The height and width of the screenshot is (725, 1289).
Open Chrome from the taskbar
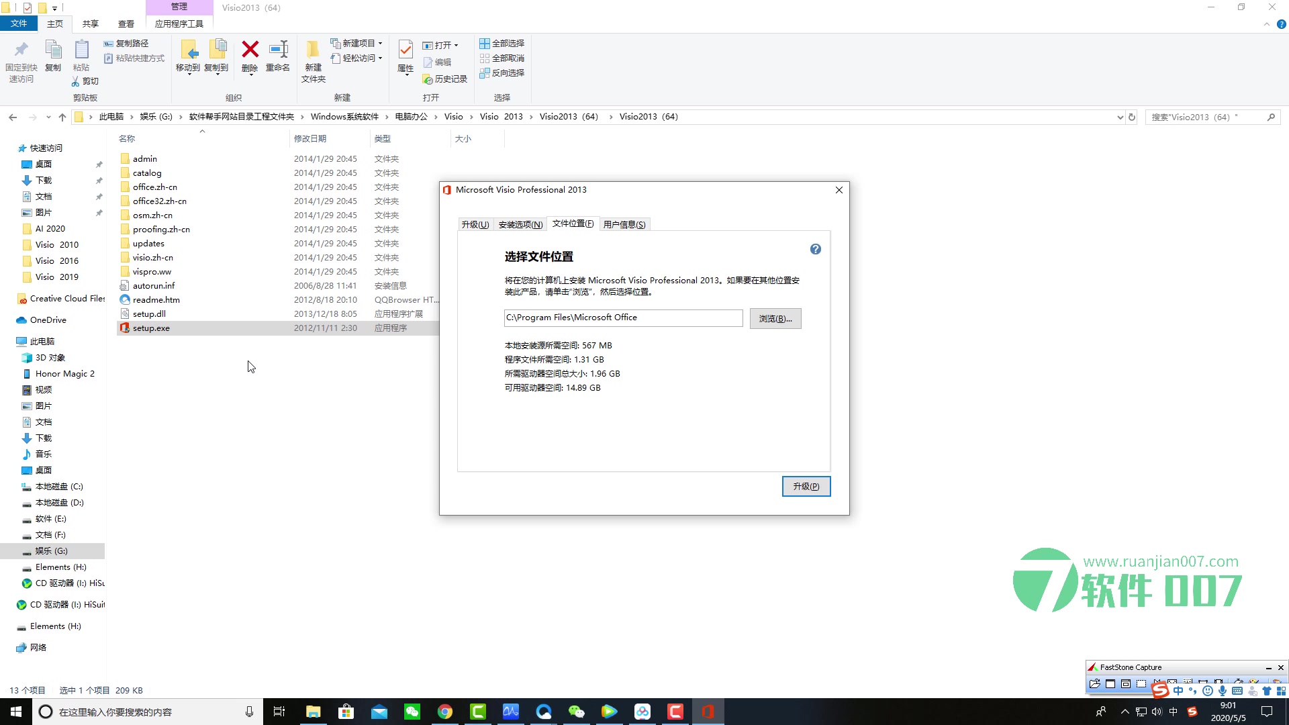click(x=444, y=712)
